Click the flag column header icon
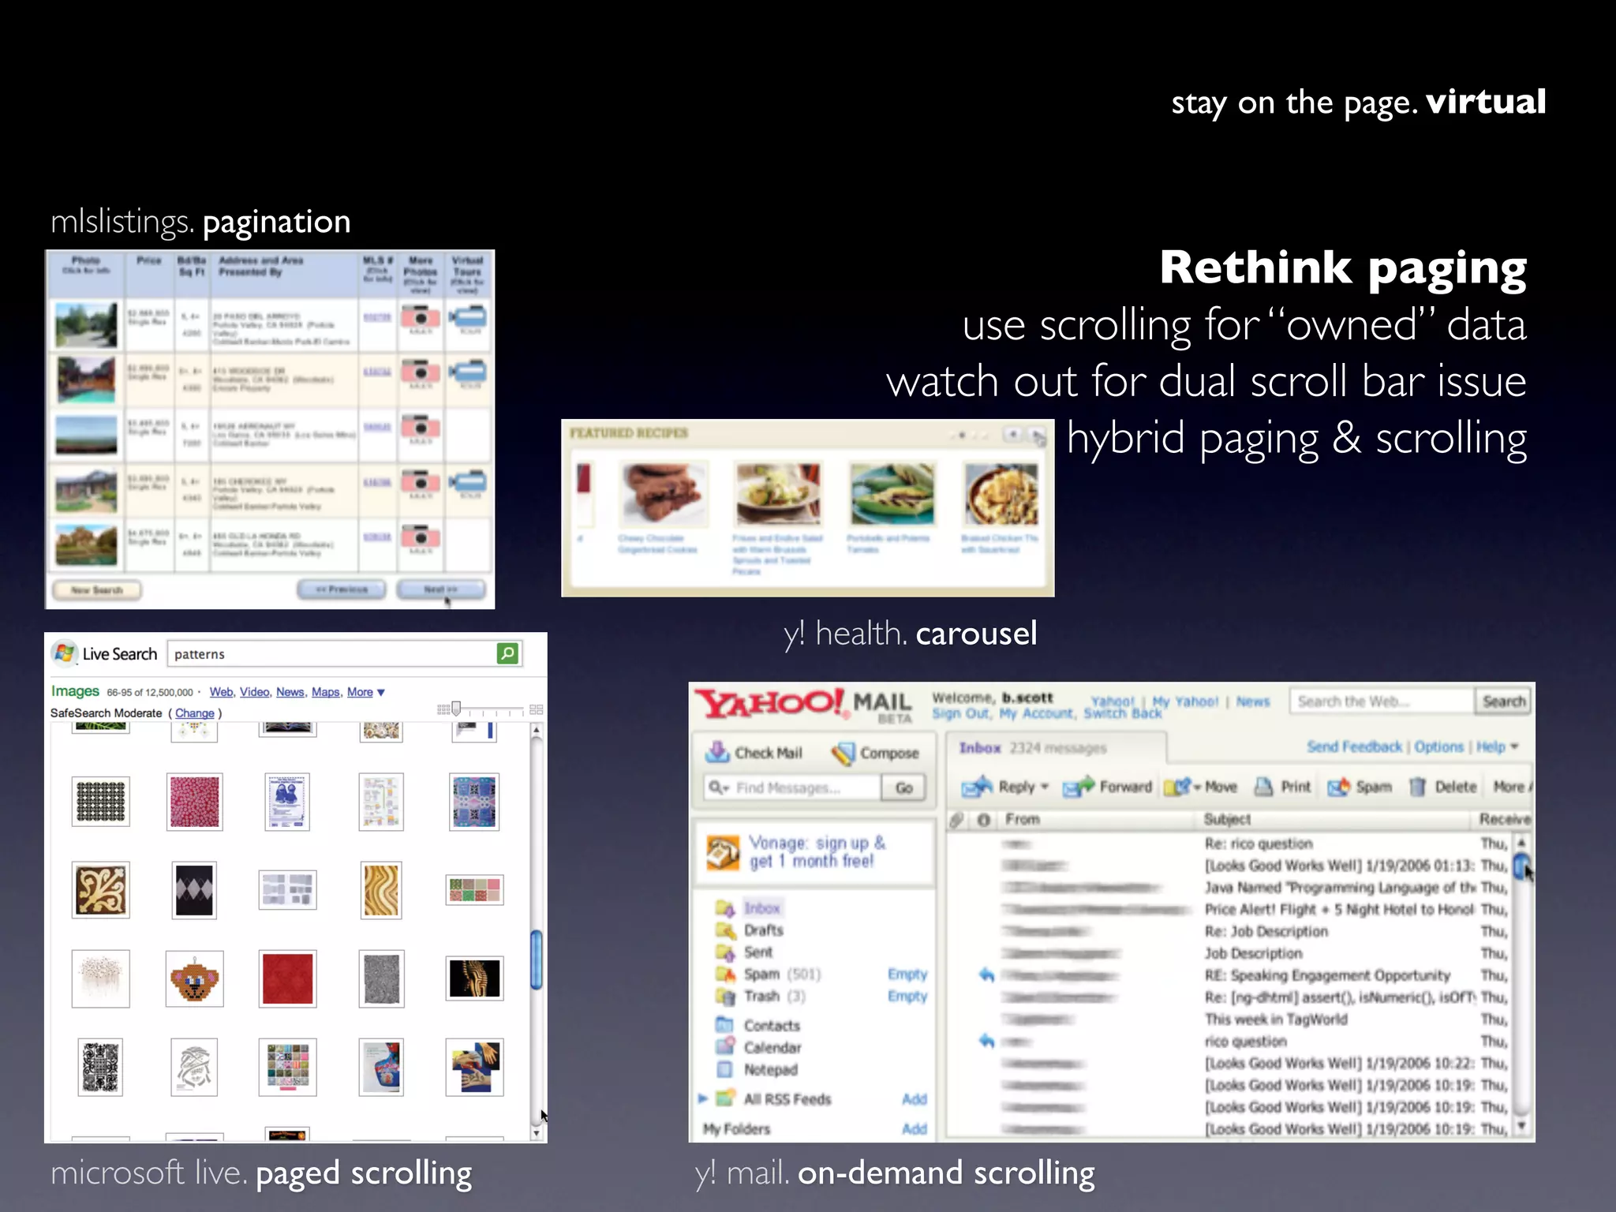 [983, 820]
